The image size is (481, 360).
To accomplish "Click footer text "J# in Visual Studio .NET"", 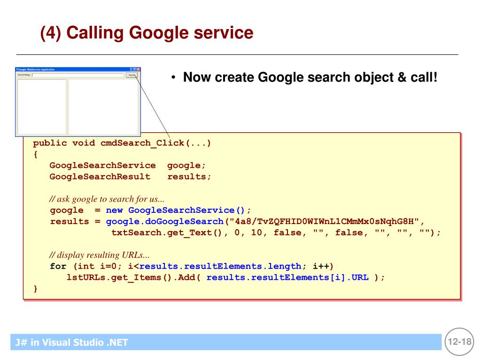I will tap(71, 342).
